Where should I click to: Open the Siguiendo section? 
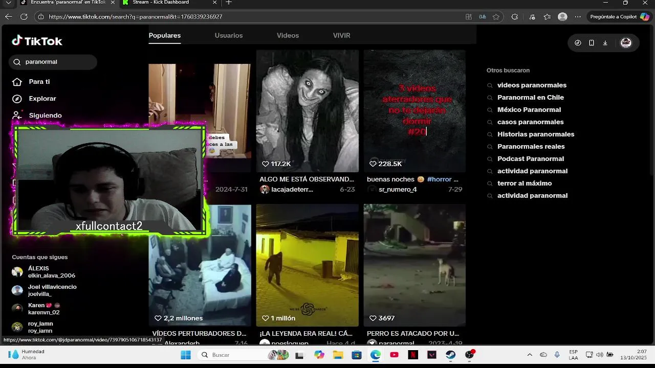pos(45,116)
